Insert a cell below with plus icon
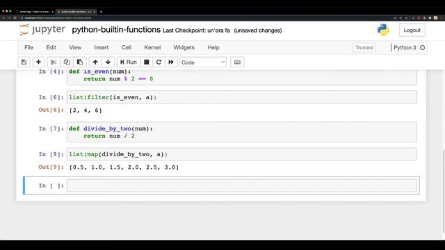The height and width of the screenshot is (250, 445). pyautogui.click(x=38, y=62)
